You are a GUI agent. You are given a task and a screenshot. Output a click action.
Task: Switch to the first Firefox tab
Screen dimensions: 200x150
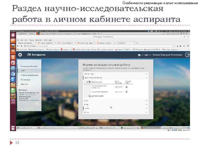27,43
